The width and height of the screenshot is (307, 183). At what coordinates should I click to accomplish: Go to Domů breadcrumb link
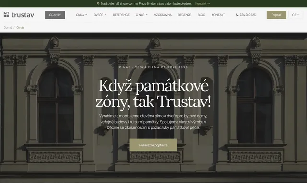point(8,28)
